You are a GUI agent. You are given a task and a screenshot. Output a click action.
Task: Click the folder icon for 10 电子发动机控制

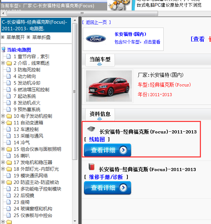9,116
